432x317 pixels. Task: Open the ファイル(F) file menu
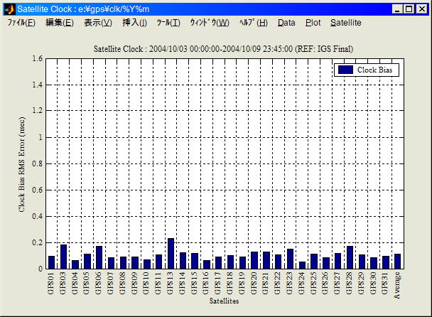click(21, 23)
